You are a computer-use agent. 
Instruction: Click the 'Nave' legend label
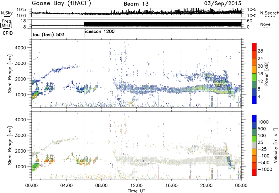[265, 24]
